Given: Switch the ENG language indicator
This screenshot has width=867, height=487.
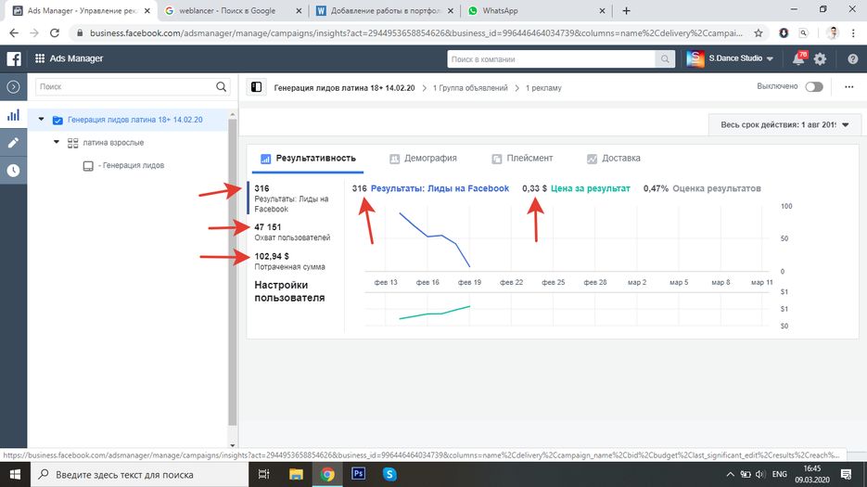Looking at the screenshot, I should [x=780, y=474].
